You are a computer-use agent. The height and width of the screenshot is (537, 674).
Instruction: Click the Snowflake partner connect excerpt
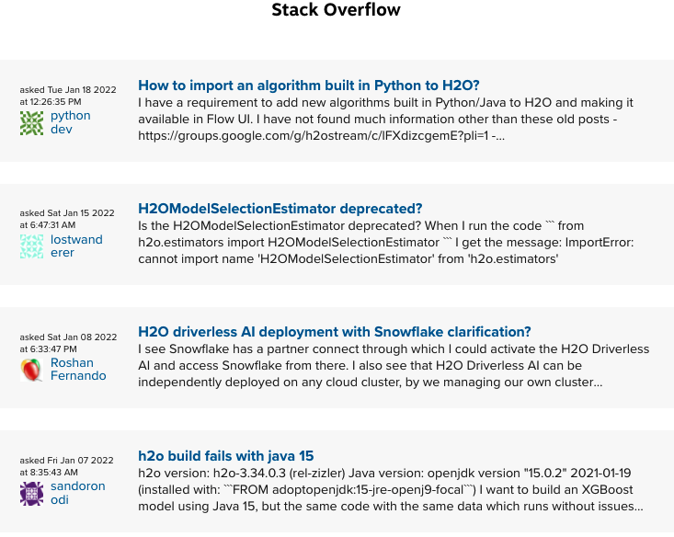pyautogui.click(x=394, y=365)
